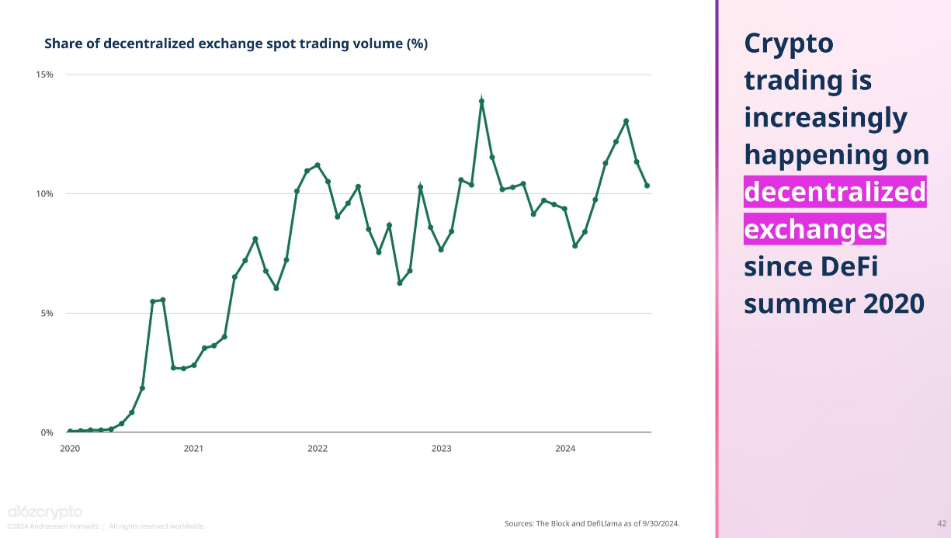Click the 2024 x-axis label
The image size is (951, 538).
[x=565, y=448]
